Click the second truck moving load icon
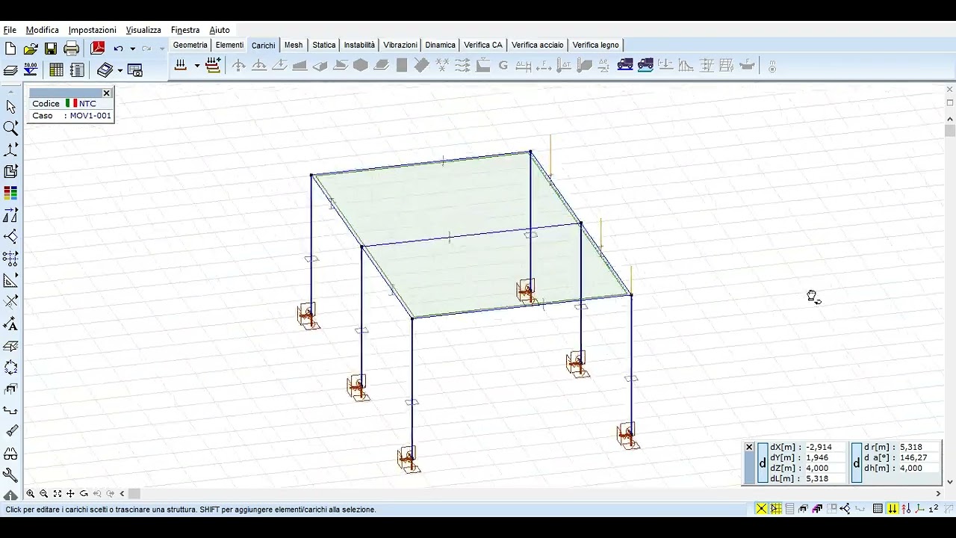Viewport: 956px width, 538px height. pos(645,65)
